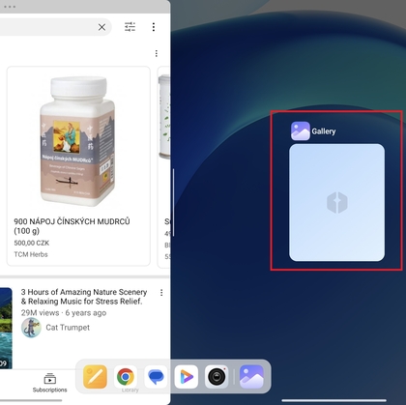Viewport: 406px width, 405px height.
Task: Open options for the 3 Hours Nature video
Action: [x=161, y=293]
